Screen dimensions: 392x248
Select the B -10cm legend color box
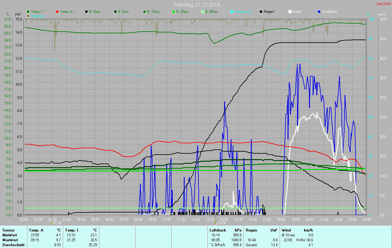[x=144, y=12]
